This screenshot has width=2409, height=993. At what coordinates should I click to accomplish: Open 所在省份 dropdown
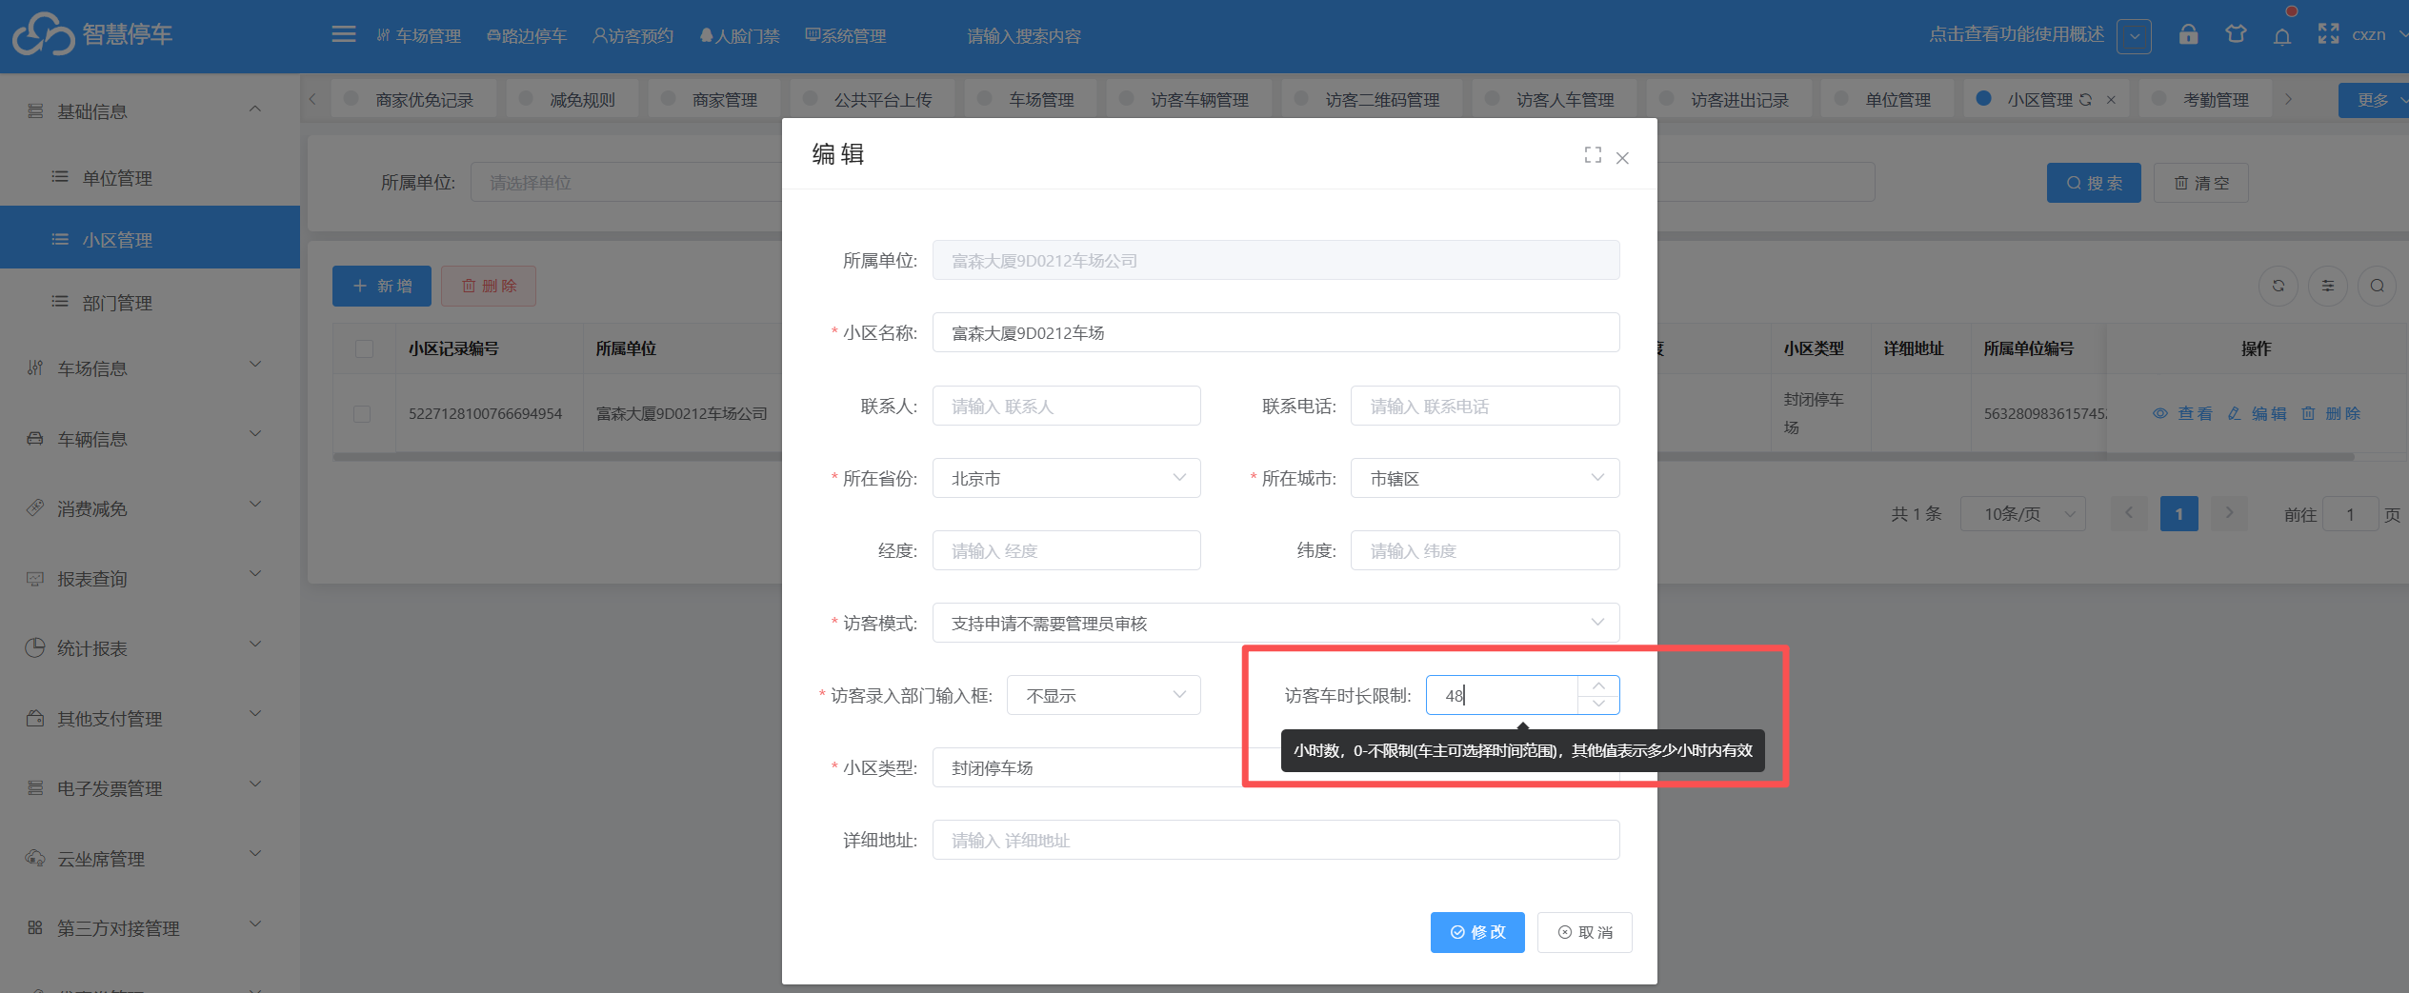1067,479
